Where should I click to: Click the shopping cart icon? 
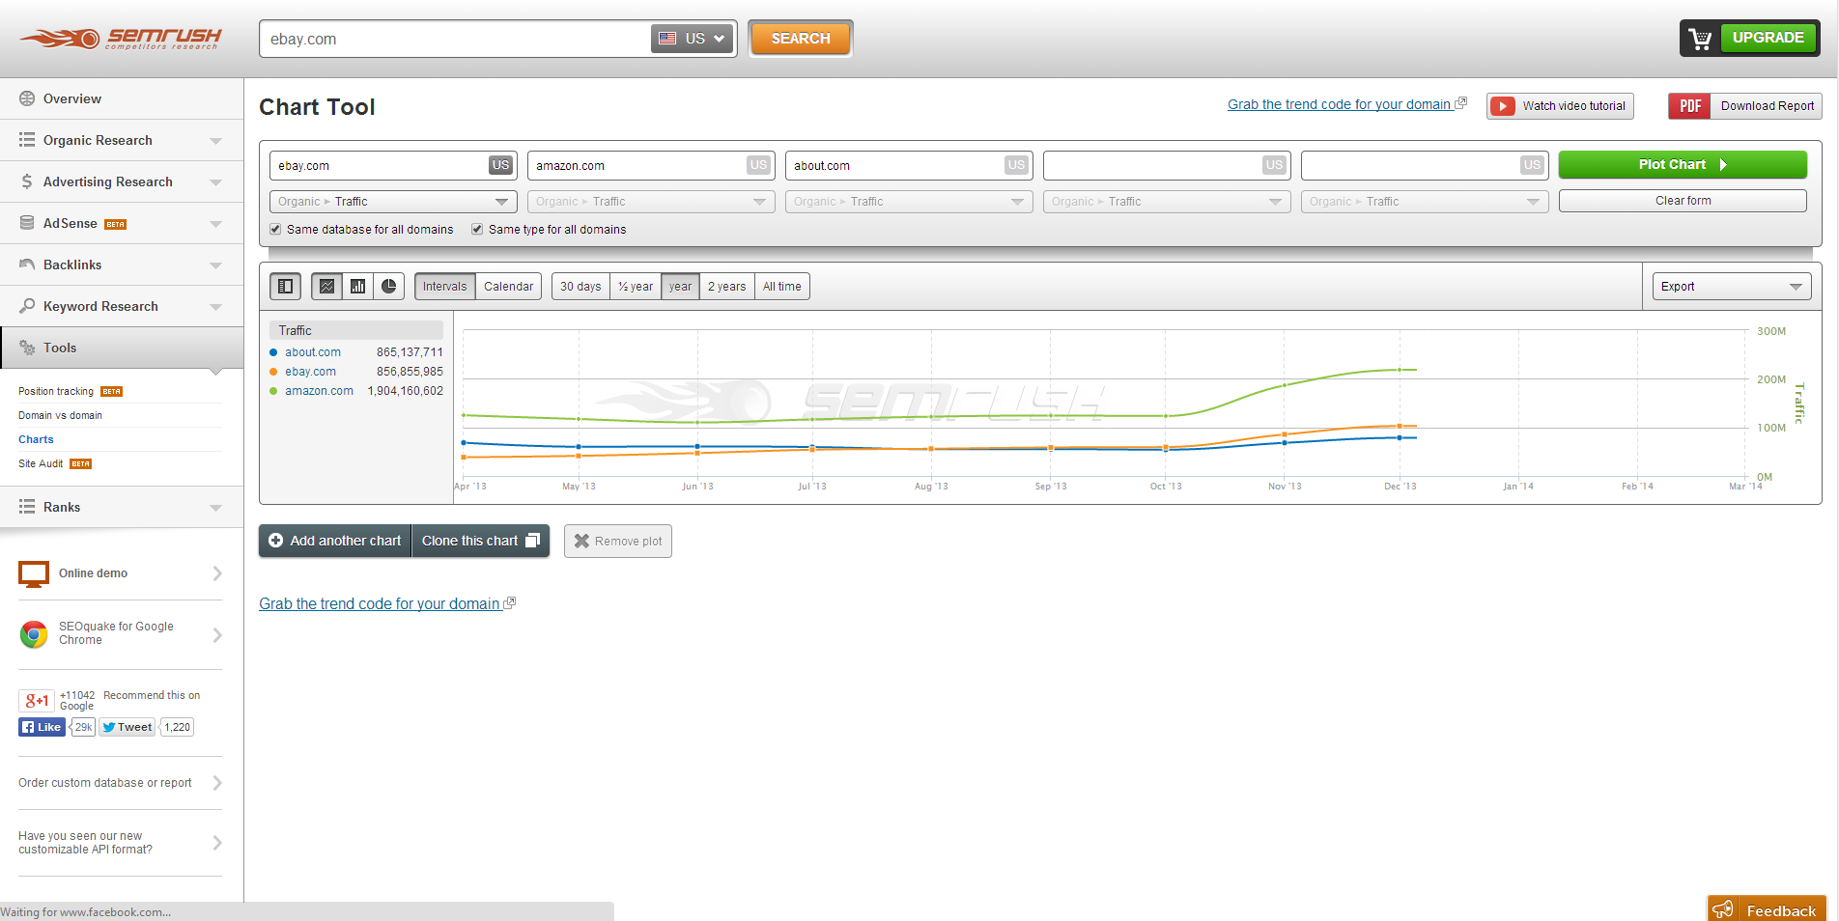point(1700,39)
